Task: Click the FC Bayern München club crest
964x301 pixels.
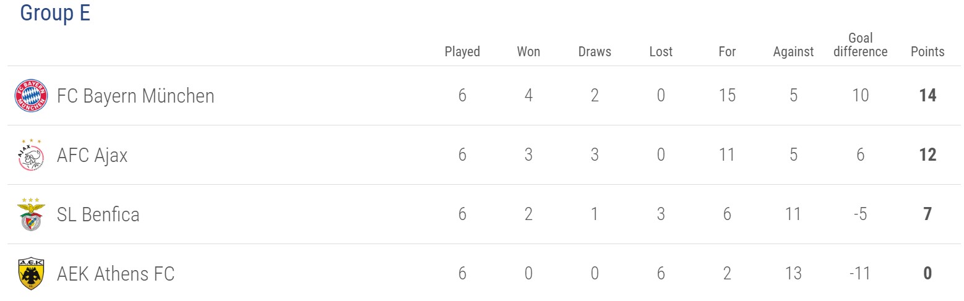Action: pyautogui.click(x=31, y=96)
